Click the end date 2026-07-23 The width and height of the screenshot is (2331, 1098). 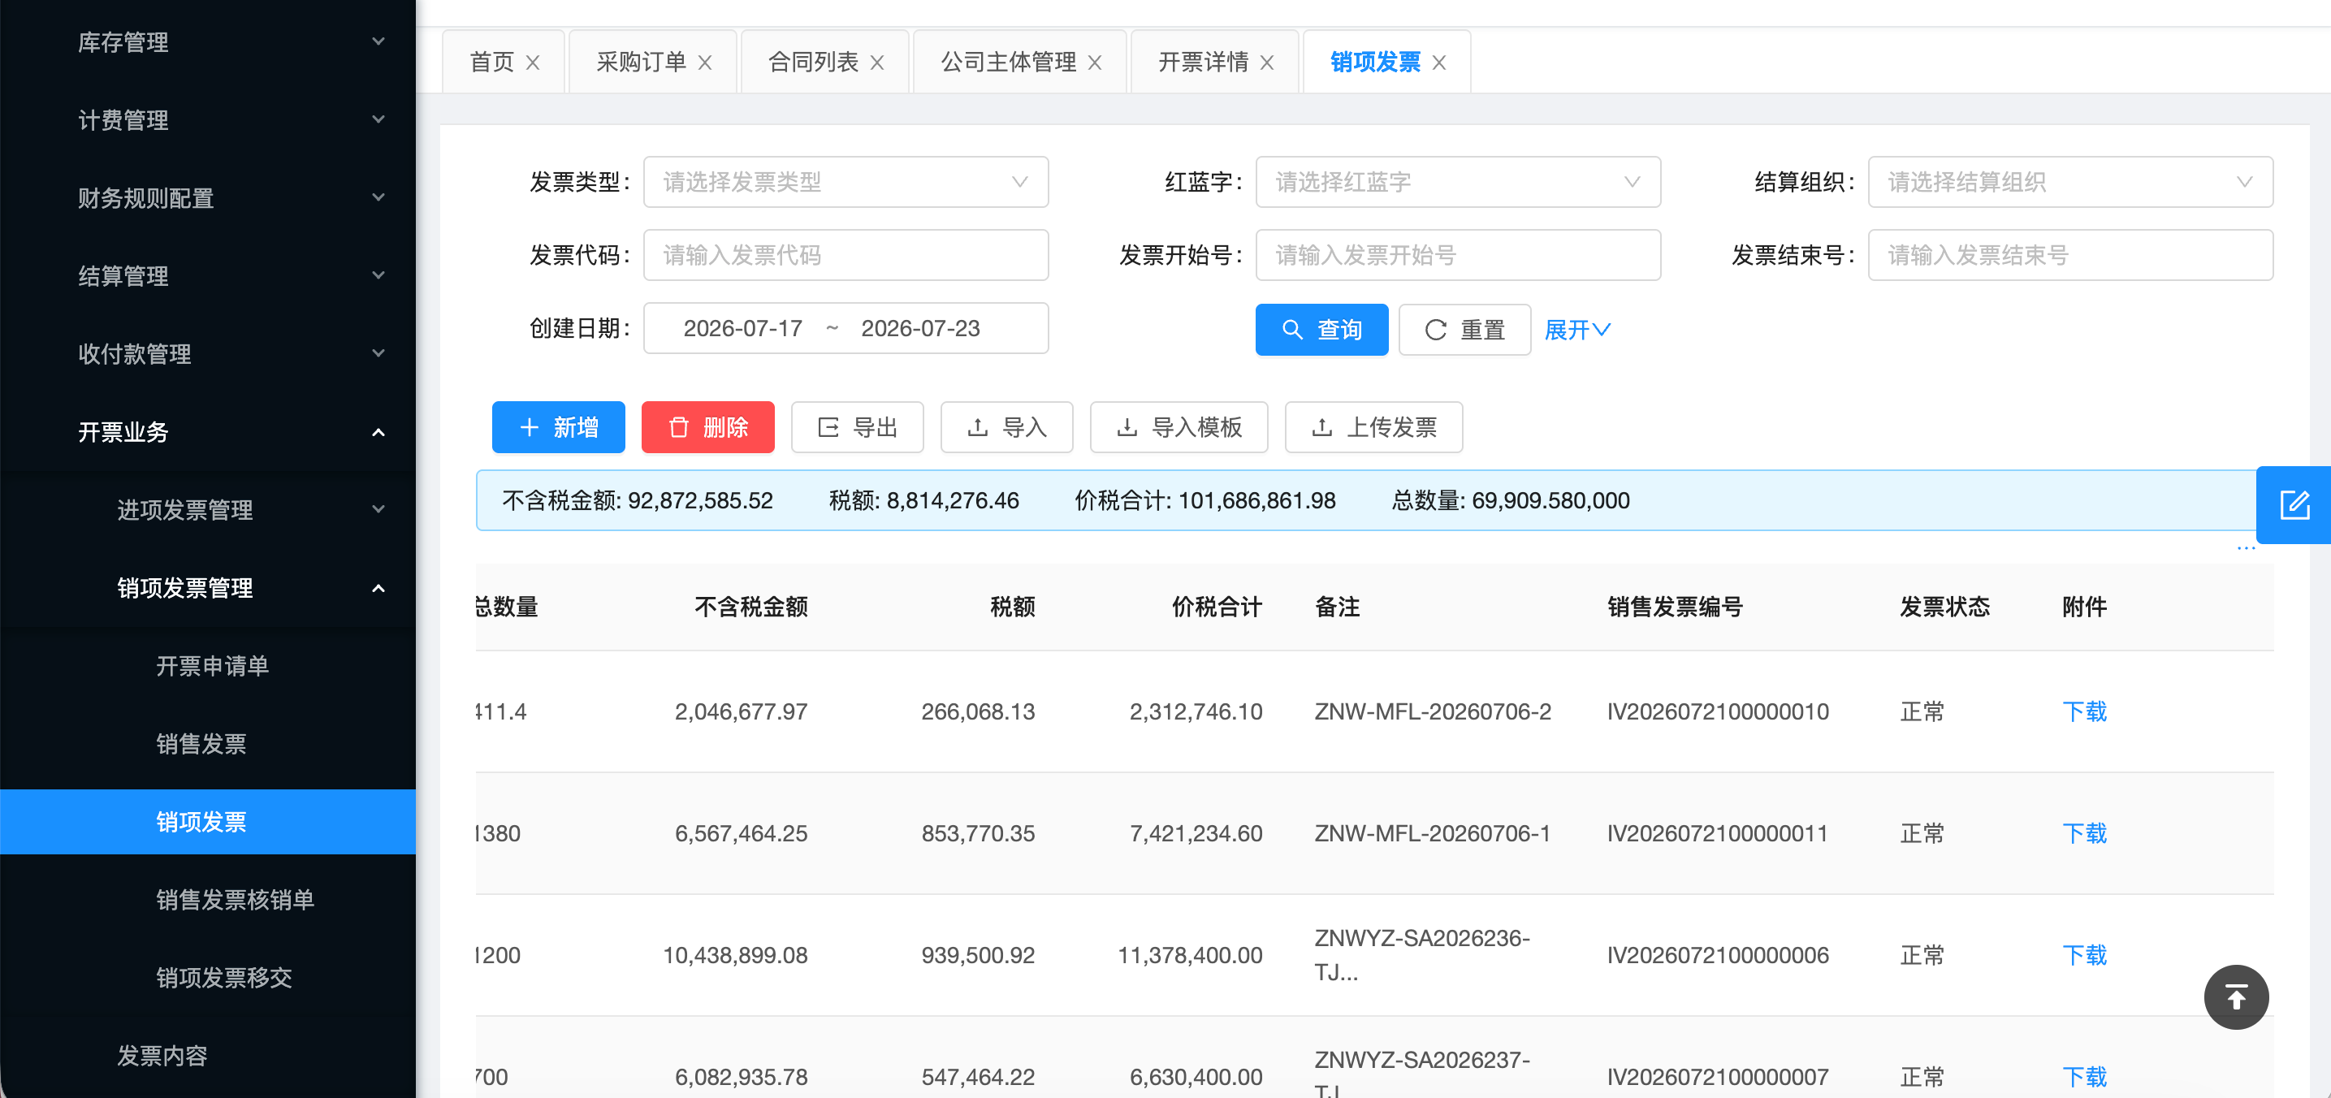click(x=920, y=328)
